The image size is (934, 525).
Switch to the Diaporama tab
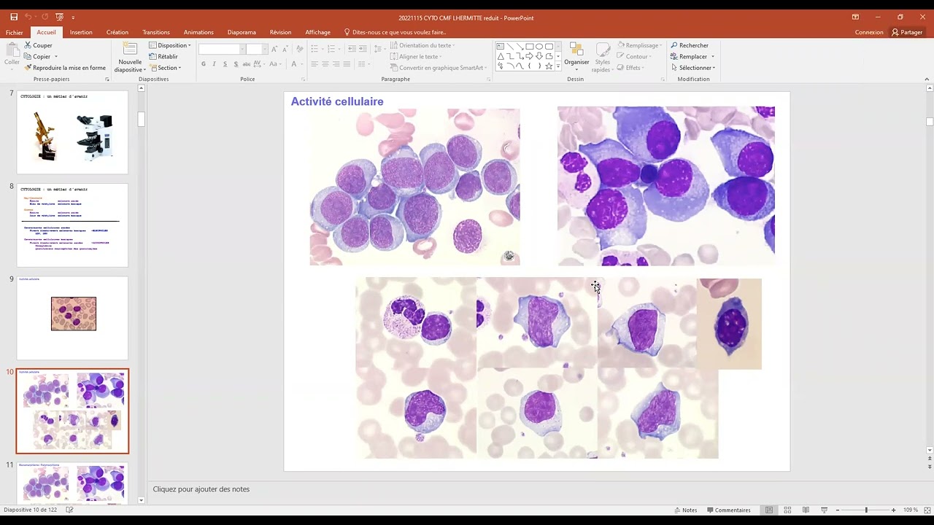click(242, 32)
